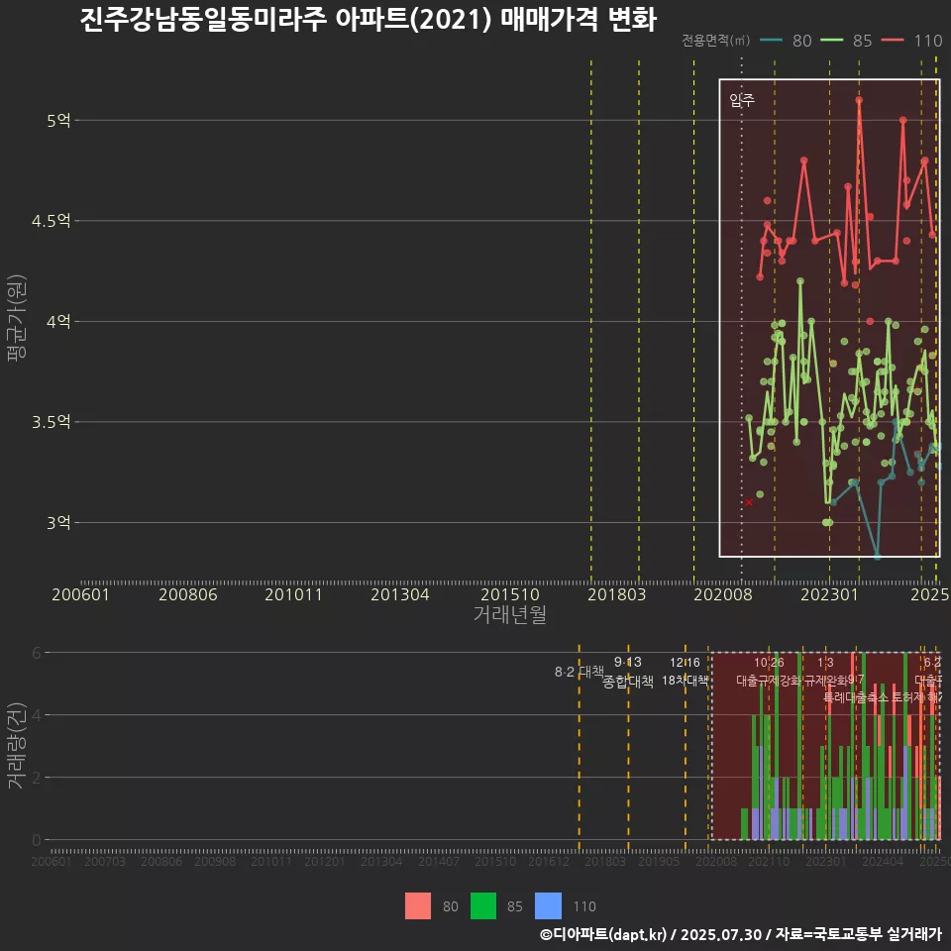Image resolution: width=951 pixels, height=951 pixels.
Task: Click the 201803 label on price chart axis
Action: point(617,594)
